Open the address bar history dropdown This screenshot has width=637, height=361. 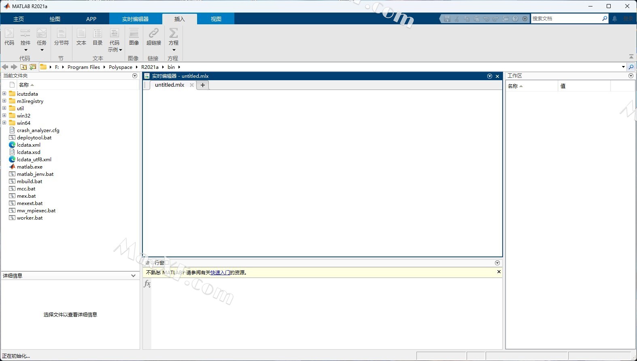point(623,67)
